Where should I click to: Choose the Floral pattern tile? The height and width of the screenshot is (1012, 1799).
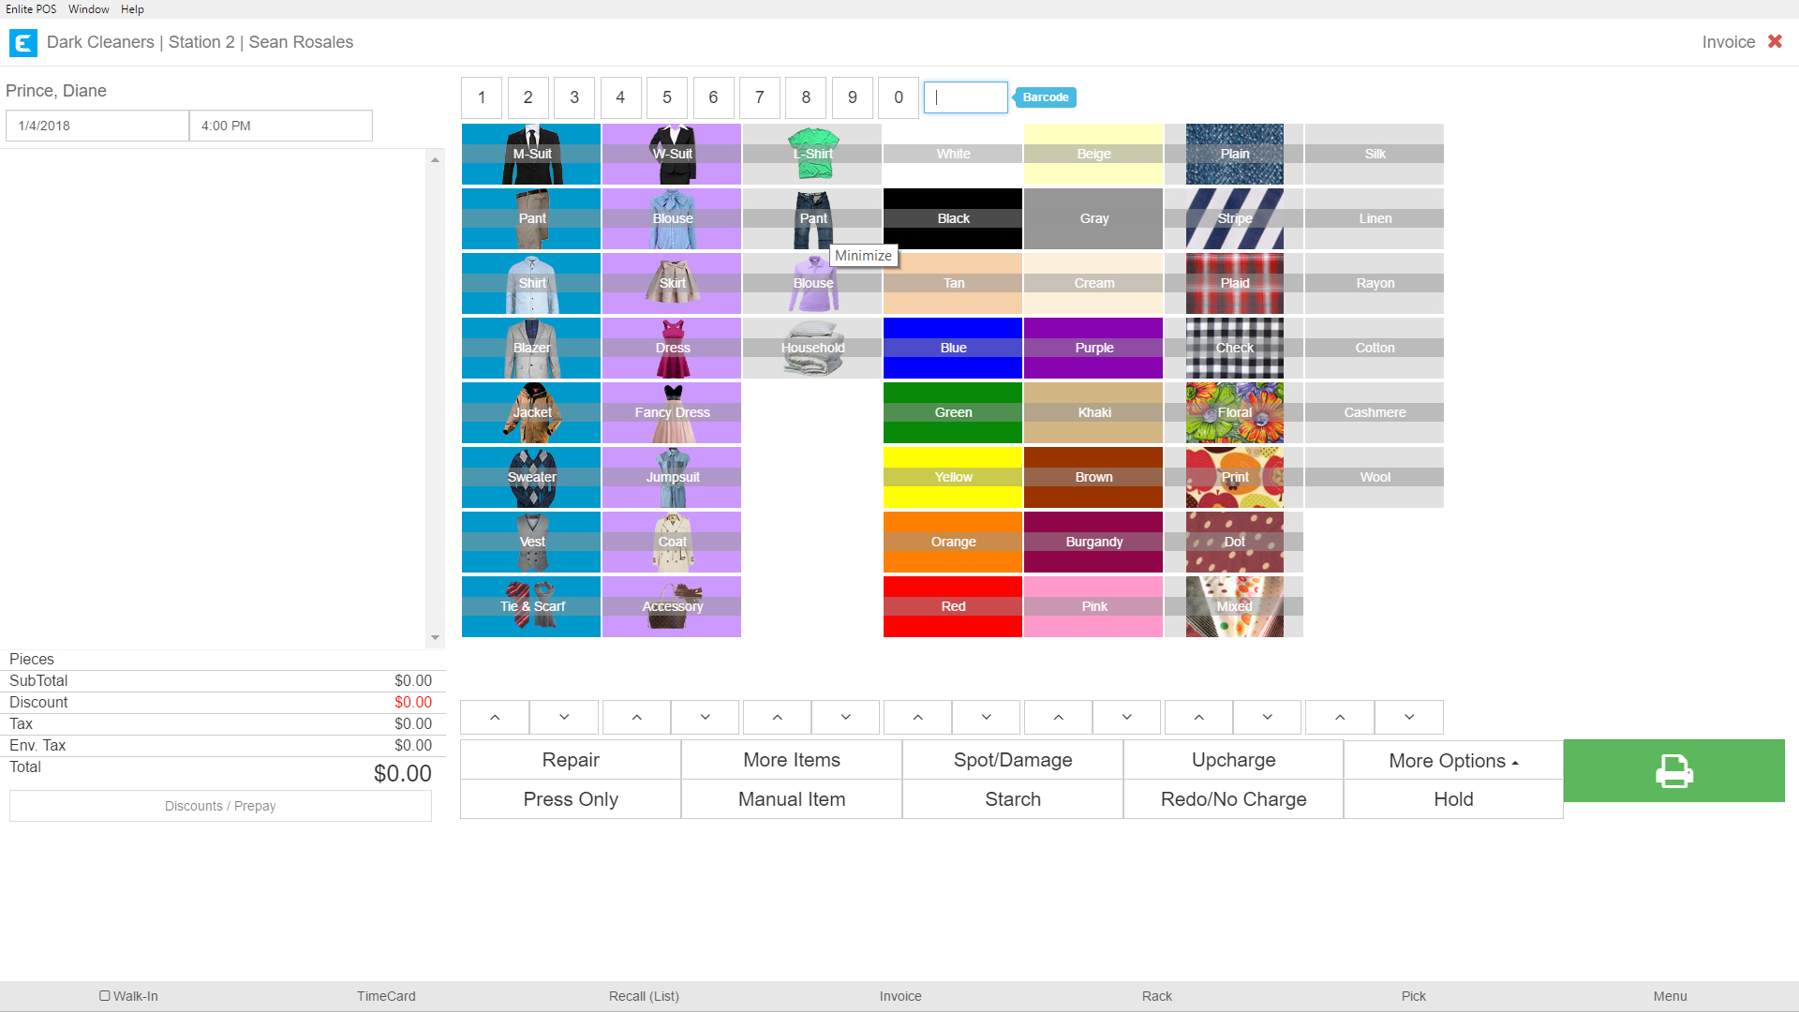1234,412
